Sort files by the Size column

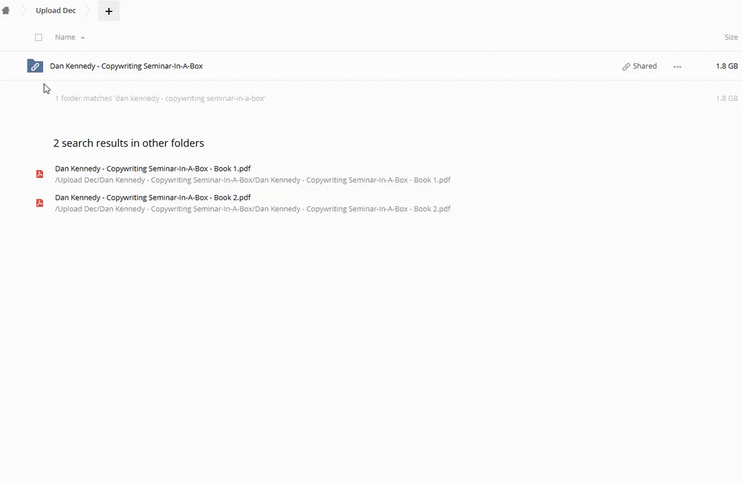click(x=731, y=38)
